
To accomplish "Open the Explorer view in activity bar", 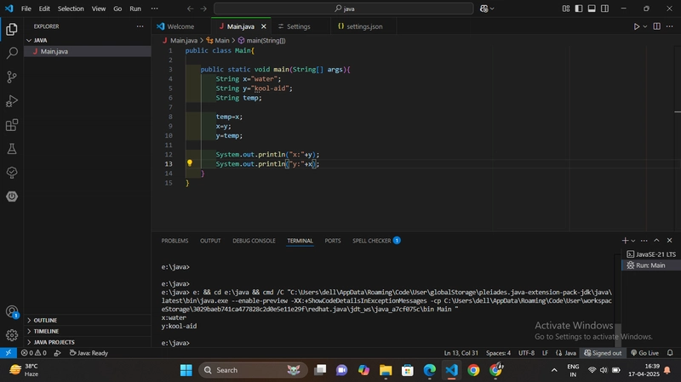I will click(x=12, y=29).
